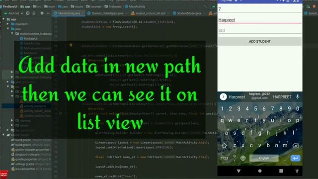Image resolution: width=318 pixels, height=179 pixels.
Task: Tap the keyboard enter key
Action: pos(296,158)
